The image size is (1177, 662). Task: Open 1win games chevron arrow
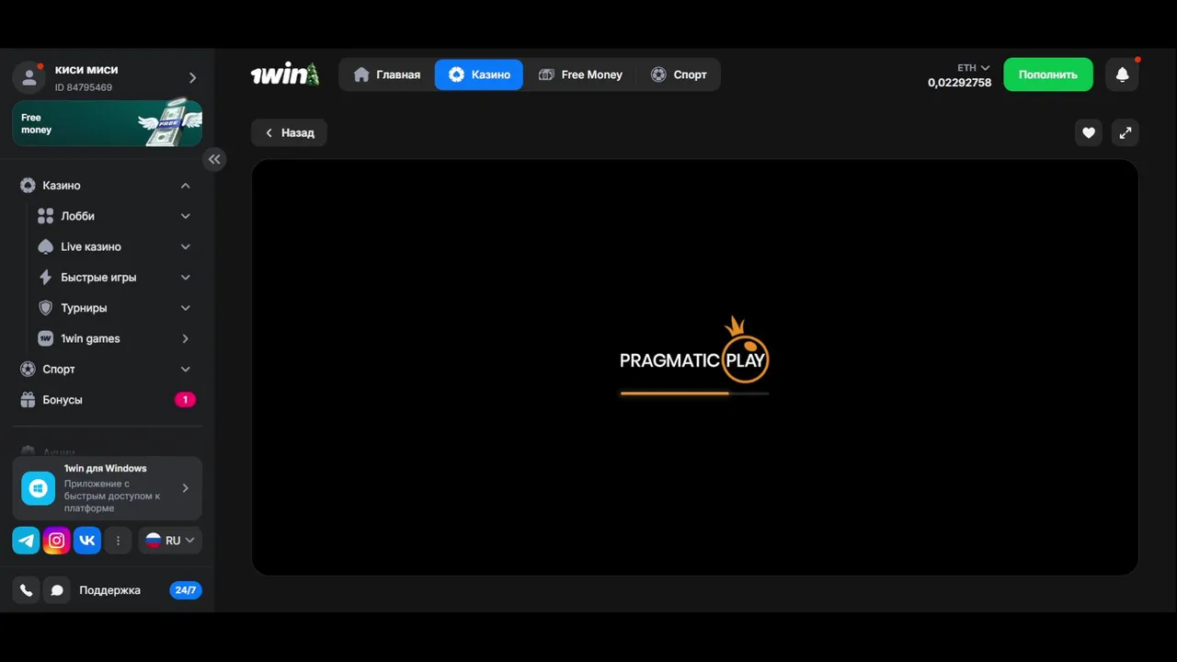click(x=185, y=338)
